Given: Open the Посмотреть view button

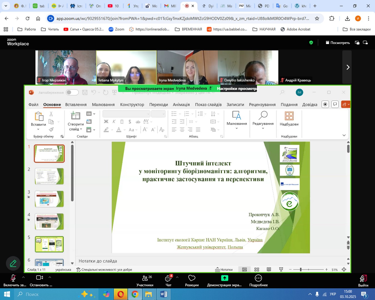Looking at the screenshot, I should pyautogui.click(x=338, y=43).
